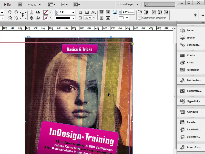Expand the stroke swatch flyout arrow
This screenshot has height=154, width=205.
[50, 18]
